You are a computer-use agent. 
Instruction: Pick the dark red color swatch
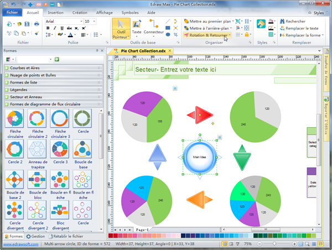coord(111,236)
